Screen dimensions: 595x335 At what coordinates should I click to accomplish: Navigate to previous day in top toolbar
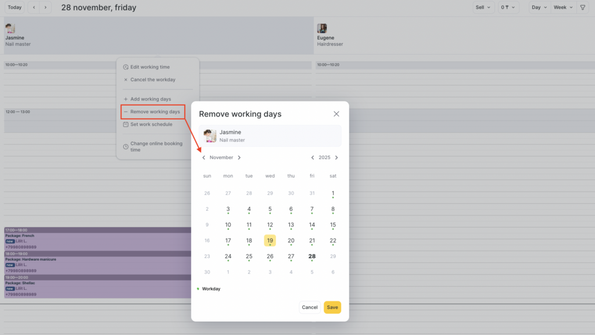[x=34, y=8]
